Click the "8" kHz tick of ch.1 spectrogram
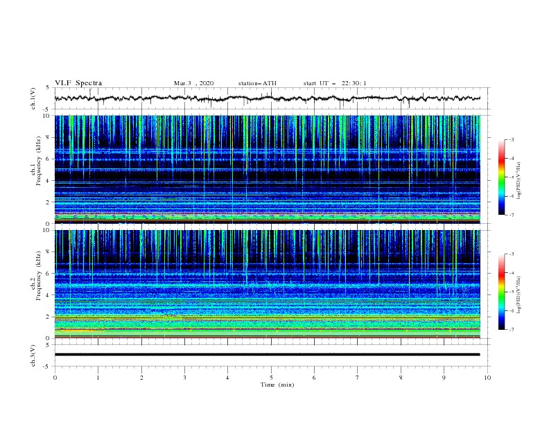 point(49,137)
